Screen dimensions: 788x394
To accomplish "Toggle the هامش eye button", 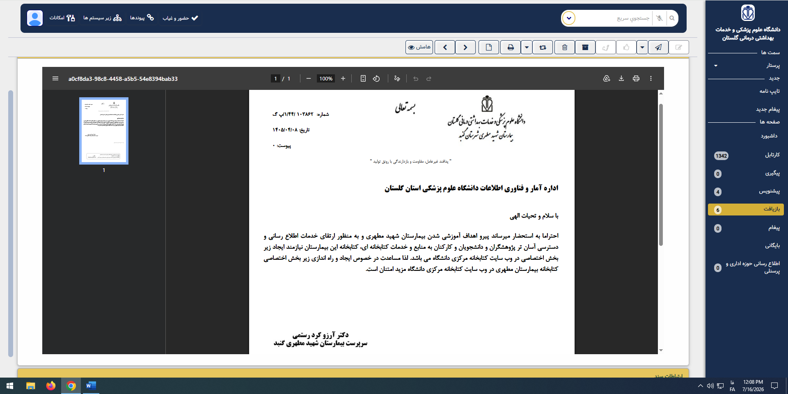I will click(419, 47).
